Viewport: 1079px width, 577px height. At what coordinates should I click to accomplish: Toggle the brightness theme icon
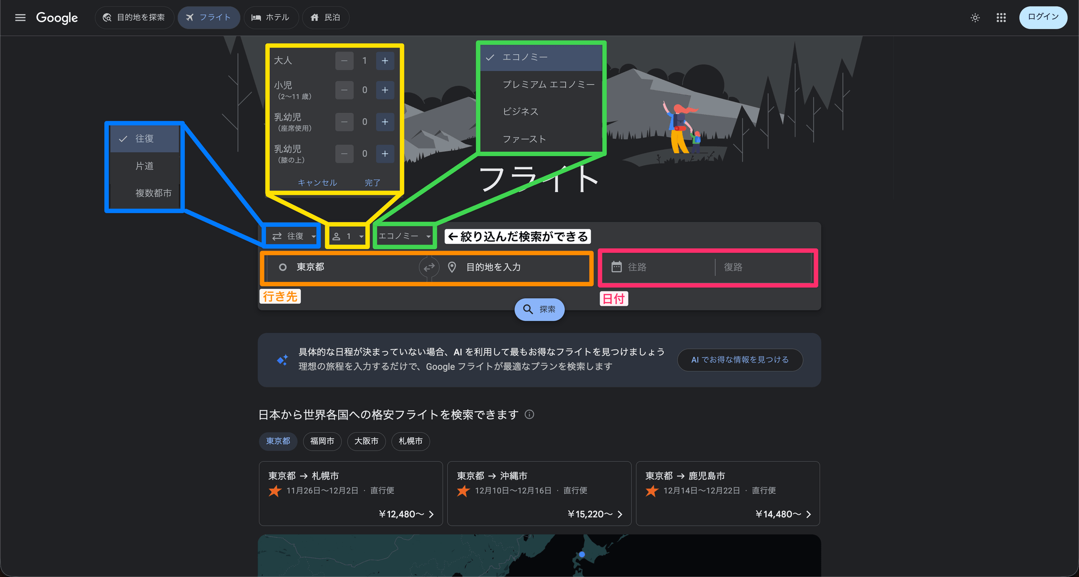pyautogui.click(x=975, y=18)
